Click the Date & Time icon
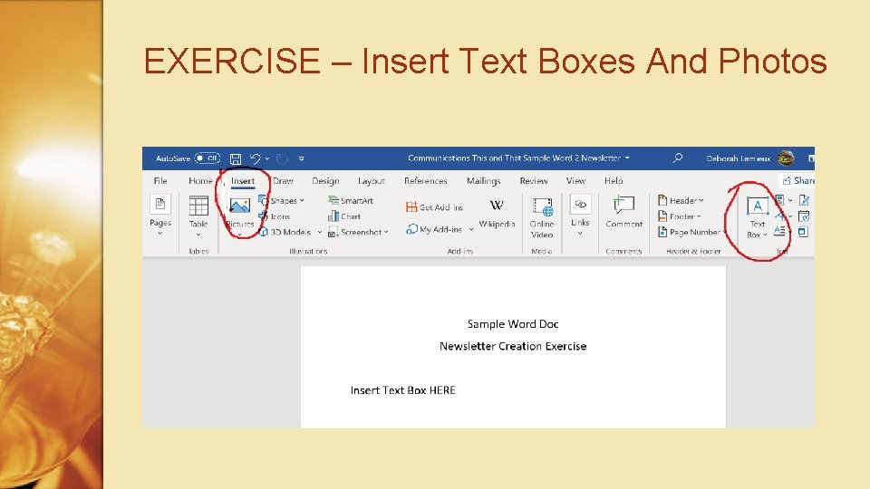Image resolution: width=870 pixels, height=489 pixels. pyautogui.click(x=804, y=216)
